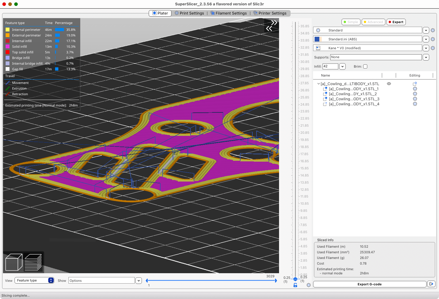Click the layer slider lock icon
439x299 pixels.
[x=295, y=285]
